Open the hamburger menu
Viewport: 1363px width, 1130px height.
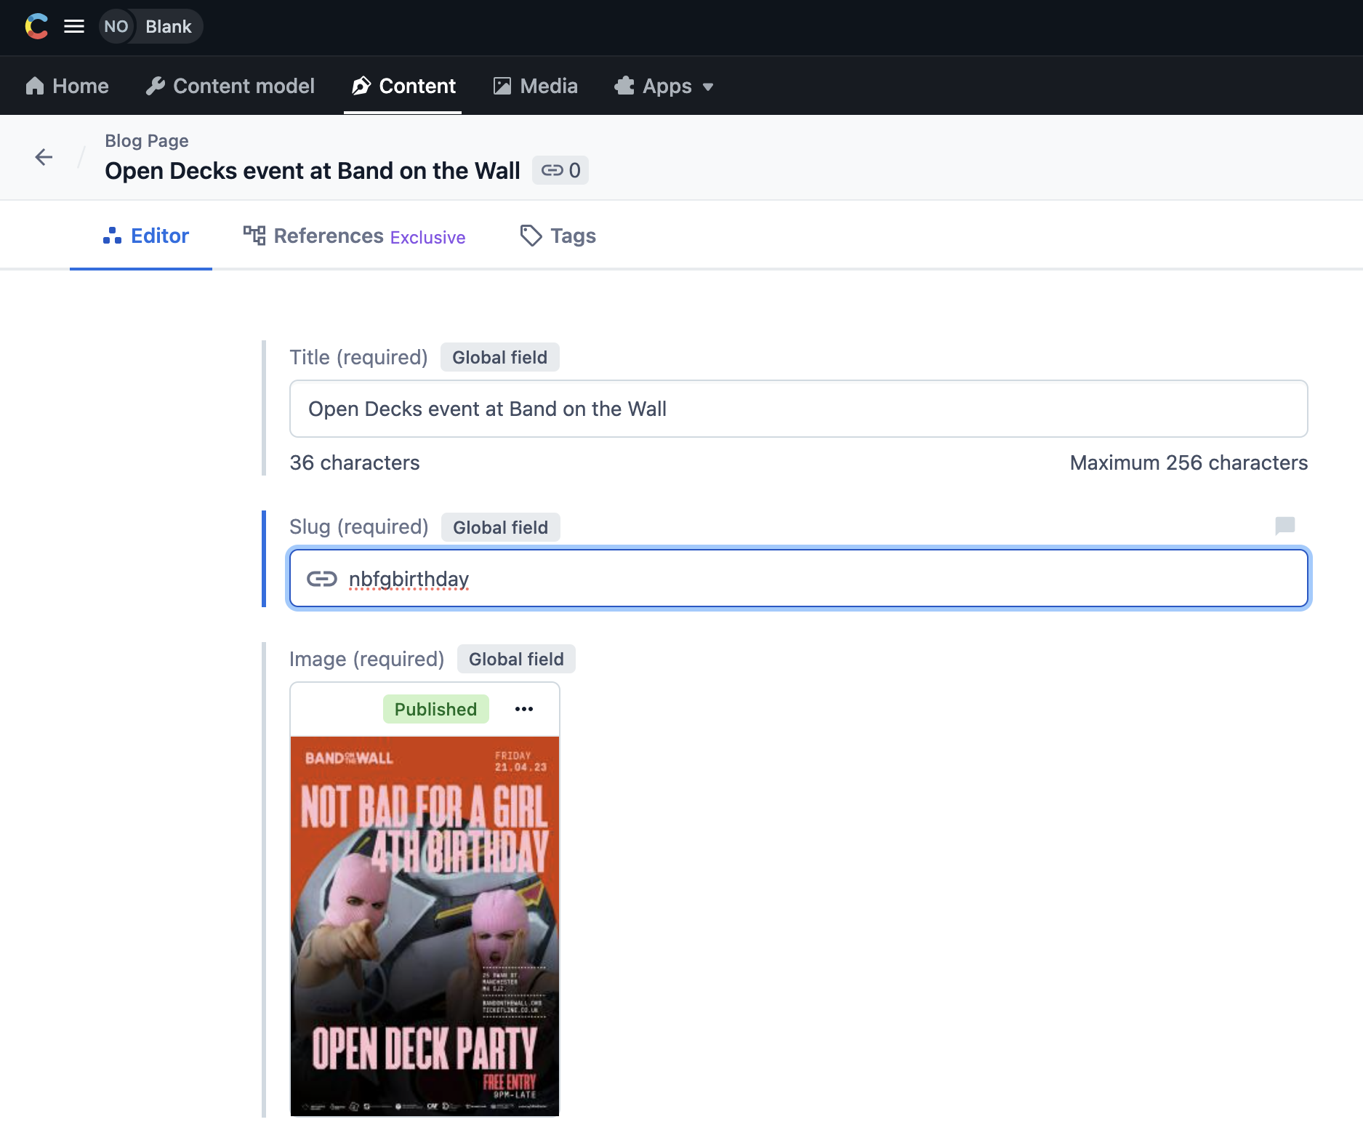pyautogui.click(x=74, y=26)
